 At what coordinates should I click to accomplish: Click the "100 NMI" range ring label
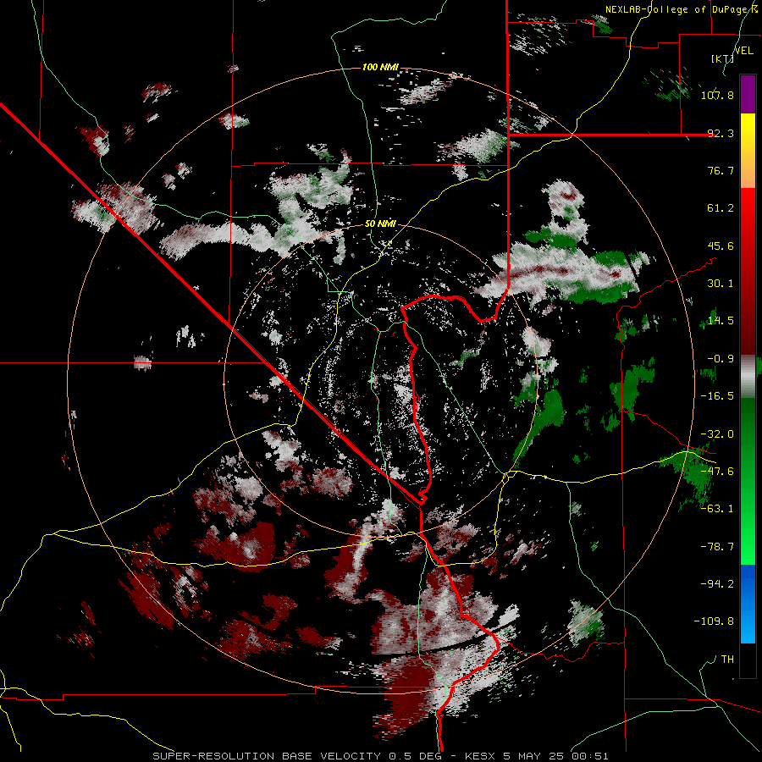[380, 67]
